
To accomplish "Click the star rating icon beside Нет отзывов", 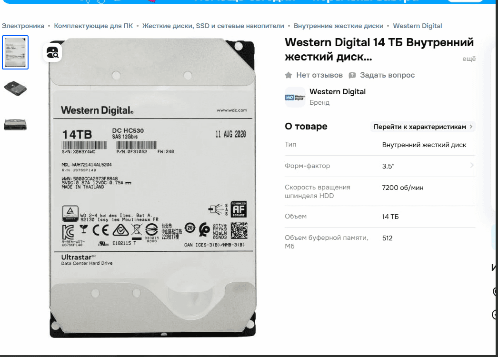I will click(x=289, y=75).
